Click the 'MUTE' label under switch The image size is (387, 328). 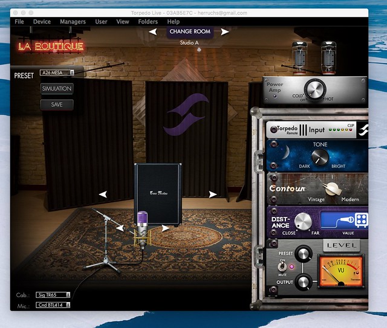pos(282,275)
